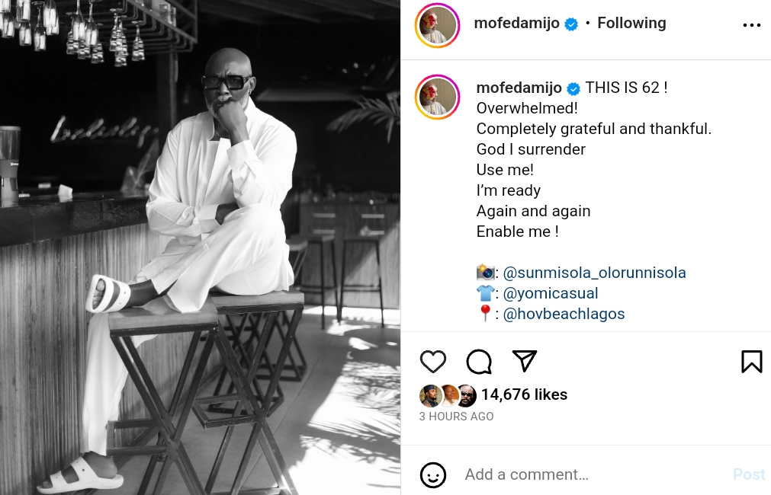Visit the @yomicasual profile mention
This screenshot has height=495, width=771.
pos(551,293)
